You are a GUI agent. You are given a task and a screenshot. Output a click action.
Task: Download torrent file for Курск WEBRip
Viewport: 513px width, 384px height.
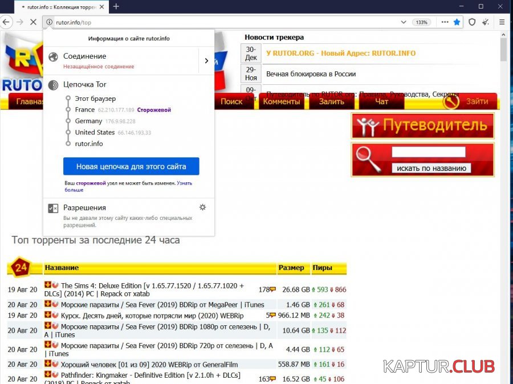pyautogui.click(x=48, y=314)
